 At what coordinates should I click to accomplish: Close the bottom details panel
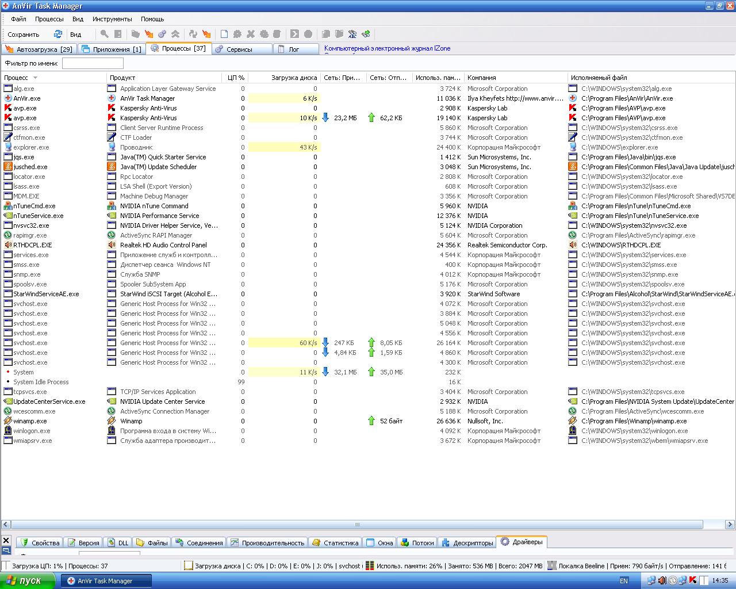tap(6, 541)
